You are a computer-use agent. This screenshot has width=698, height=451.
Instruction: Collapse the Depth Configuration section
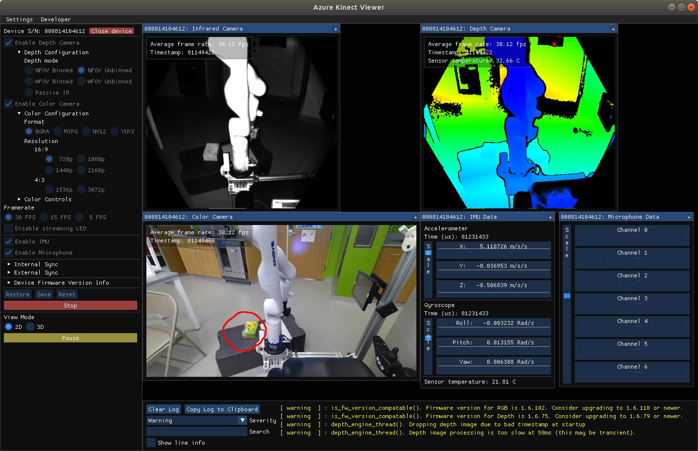coord(19,52)
